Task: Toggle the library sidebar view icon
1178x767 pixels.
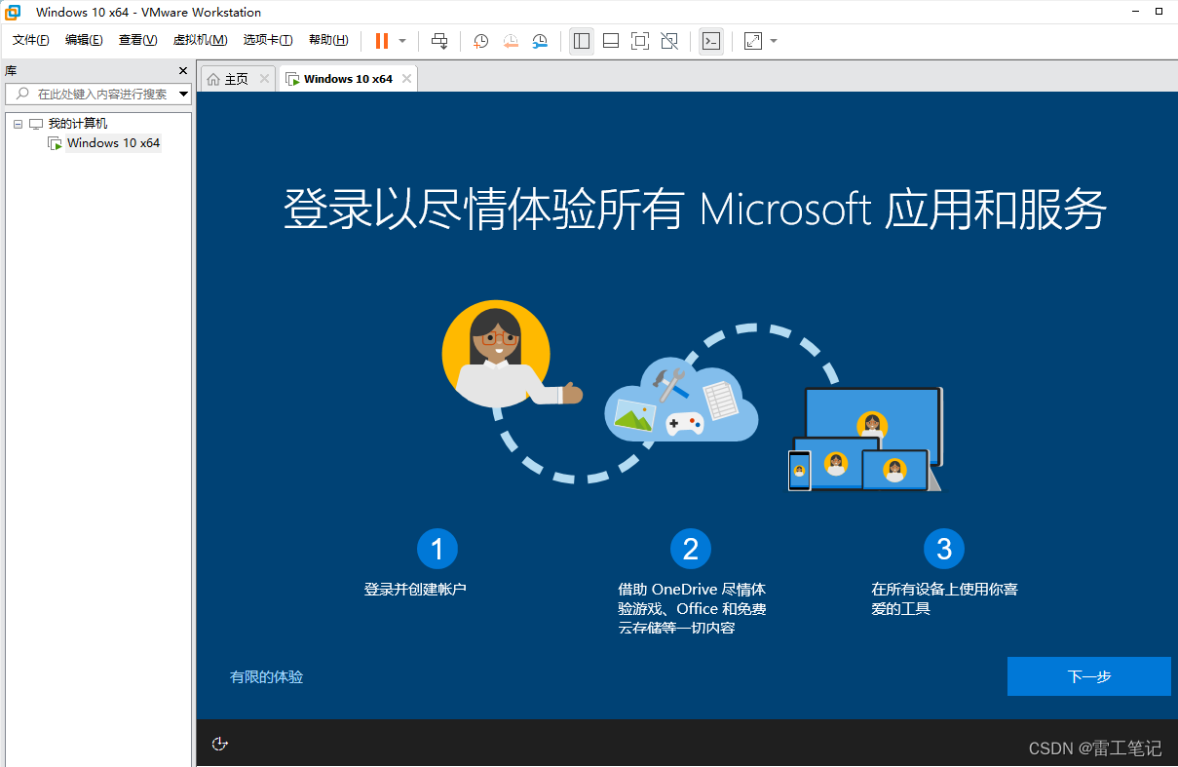Action: [582, 41]
